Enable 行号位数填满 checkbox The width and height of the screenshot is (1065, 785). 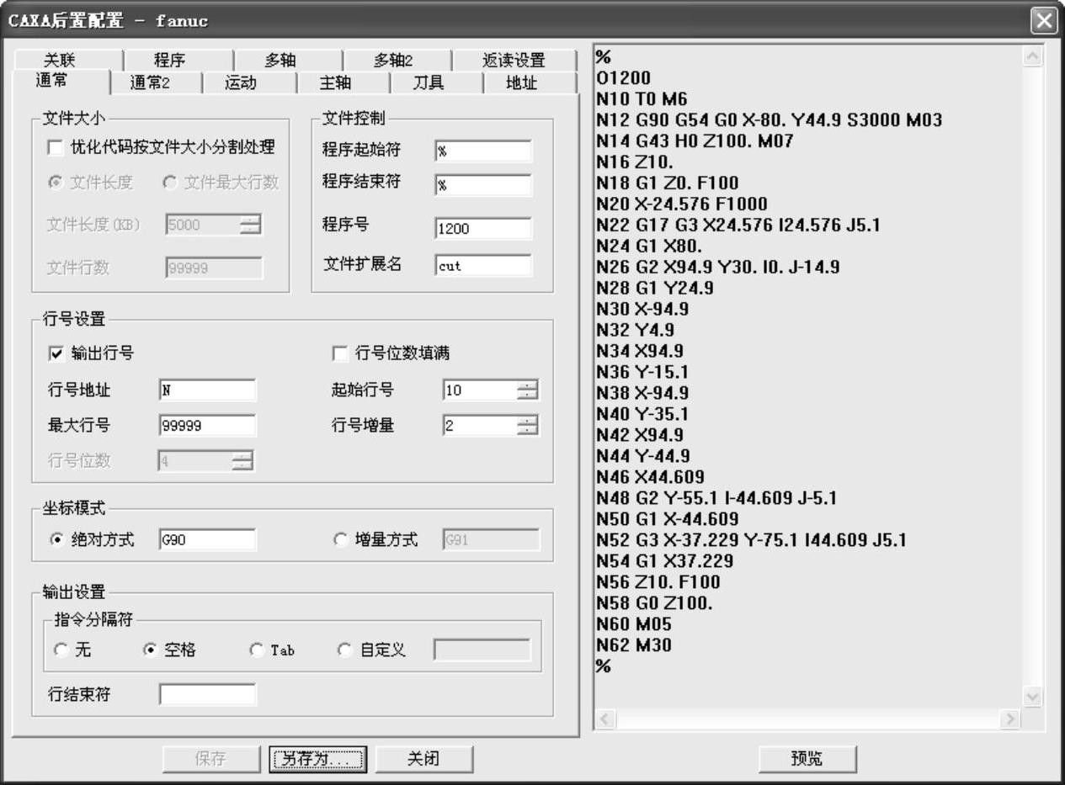[x=341, y=353]
